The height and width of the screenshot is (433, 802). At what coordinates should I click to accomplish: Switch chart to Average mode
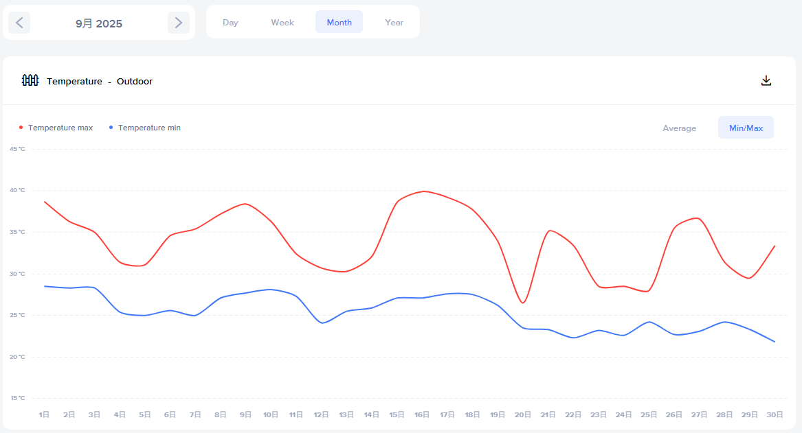(x=679, y=128)
